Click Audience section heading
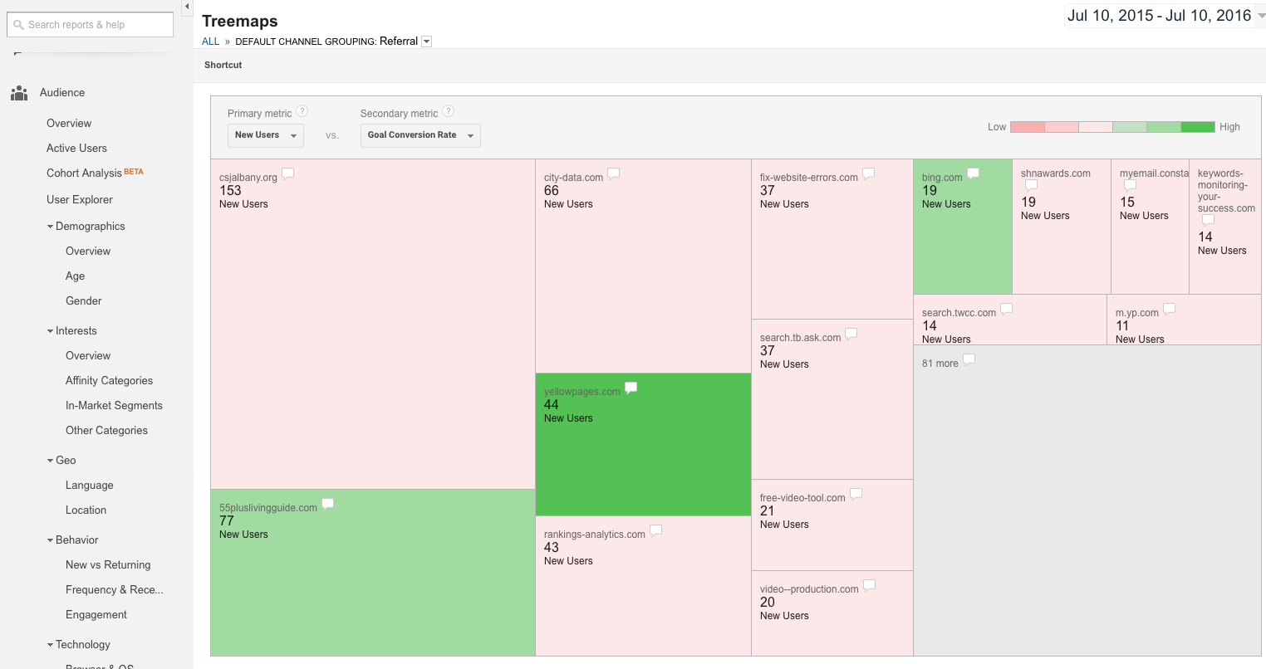This screenshot has height=669, width=1266. click(x=62, y=92)
